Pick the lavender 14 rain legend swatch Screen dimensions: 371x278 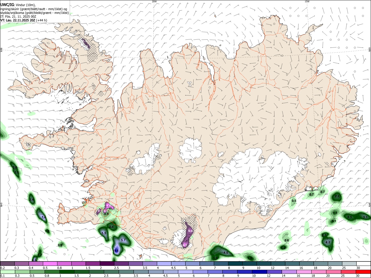click(289, 272)
